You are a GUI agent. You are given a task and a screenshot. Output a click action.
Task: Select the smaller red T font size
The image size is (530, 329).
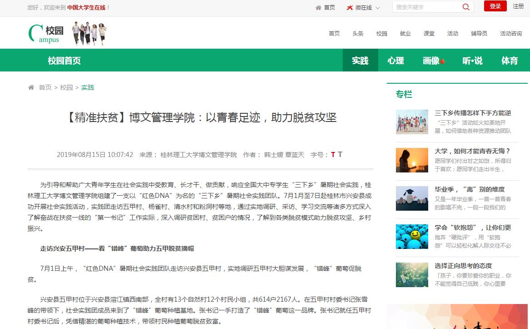333,155
